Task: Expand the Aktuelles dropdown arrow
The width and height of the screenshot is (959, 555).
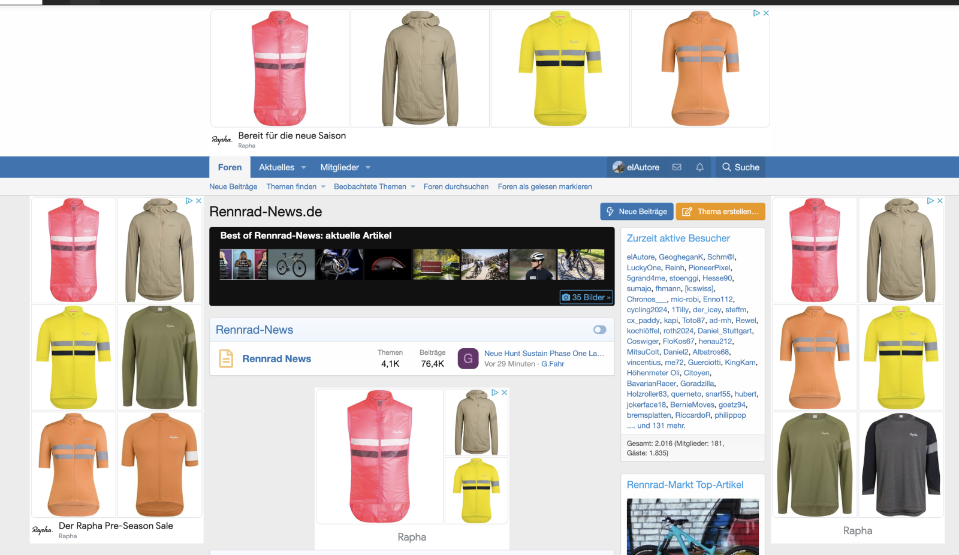Action: 304,167
